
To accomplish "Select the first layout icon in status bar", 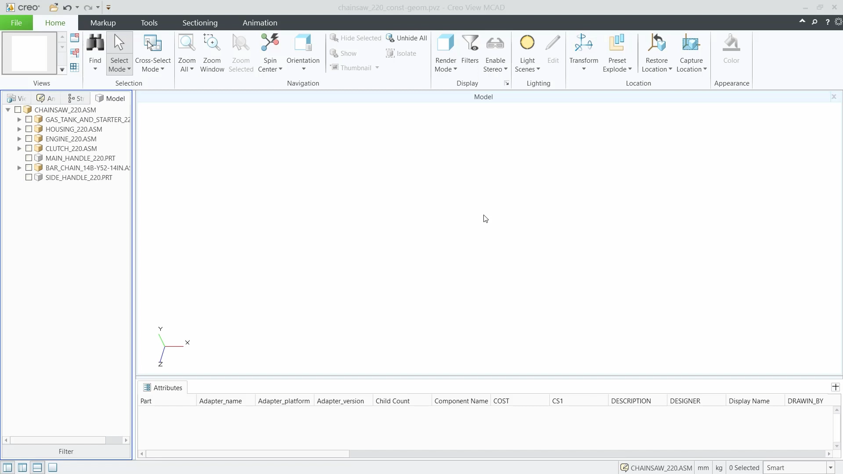I will pyautogui.click(x=7, y=468).
